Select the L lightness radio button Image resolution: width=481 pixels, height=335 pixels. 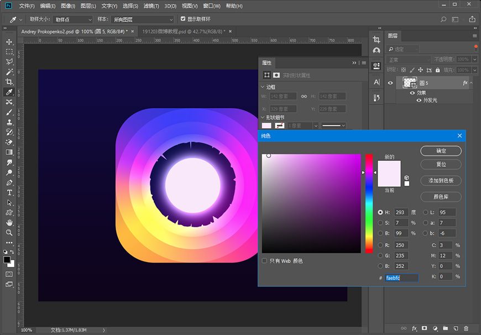coord(426,212)
